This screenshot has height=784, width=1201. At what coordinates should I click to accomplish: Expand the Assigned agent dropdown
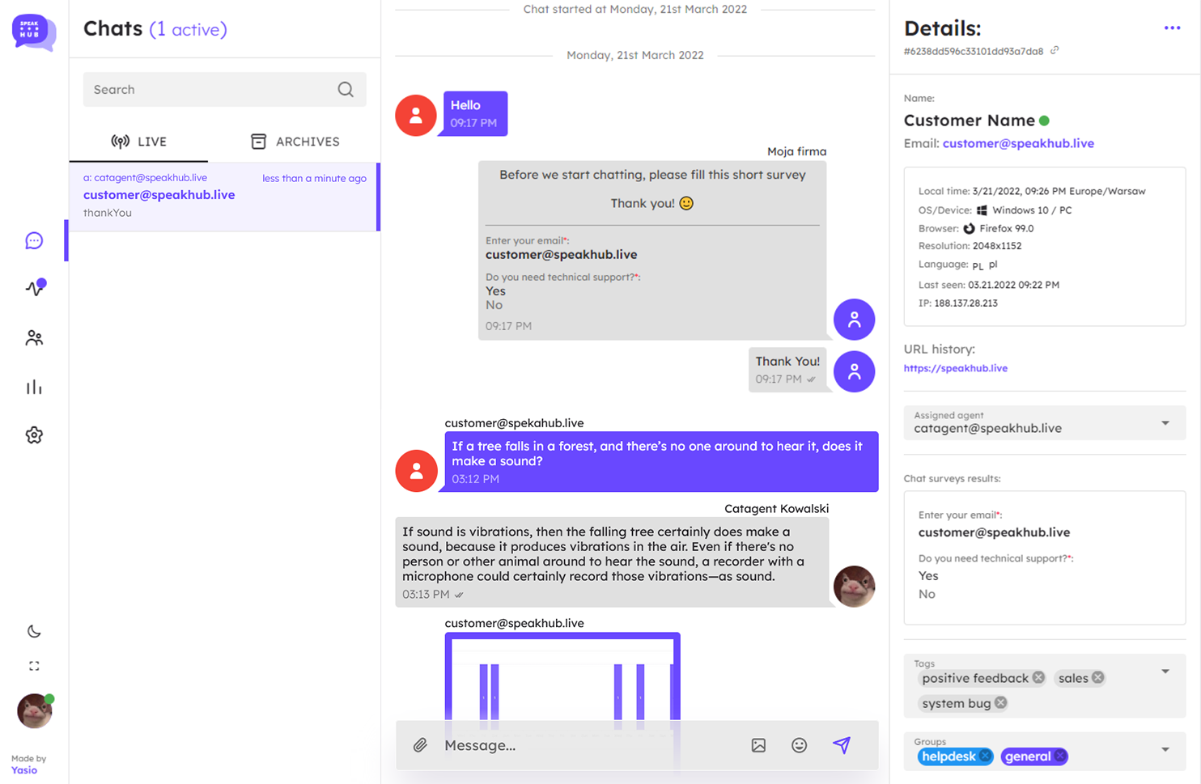coord(1165,423)
